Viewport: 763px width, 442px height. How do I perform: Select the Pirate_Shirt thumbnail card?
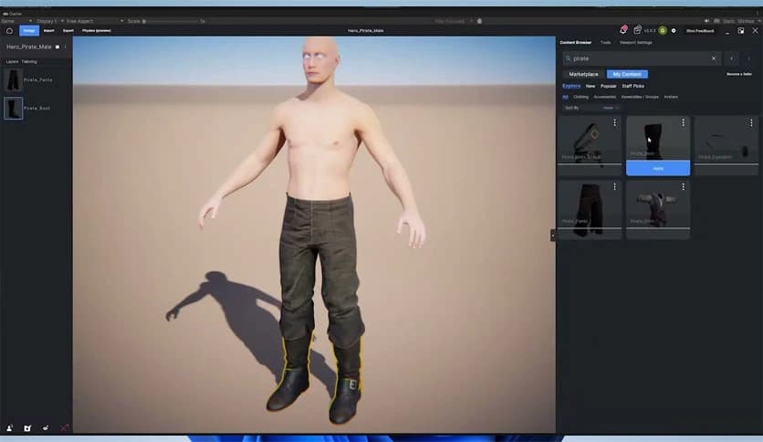[x=658, y=208]
